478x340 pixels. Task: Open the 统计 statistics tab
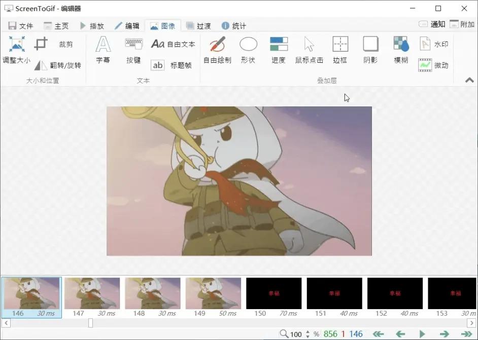pyautogui.click(x=233, y=26)
